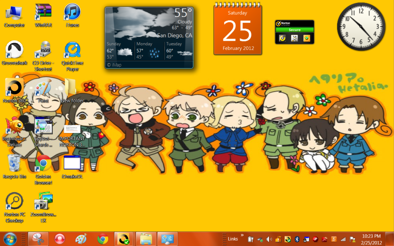
Task: Click the analog clock gadget
Action: [361, 27]
